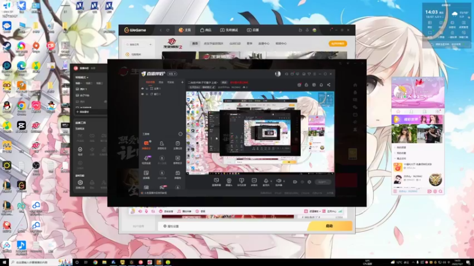Toggle visibility of 窗口 1 source
This screenshot has width=474, height=266.
pos(142,94)
